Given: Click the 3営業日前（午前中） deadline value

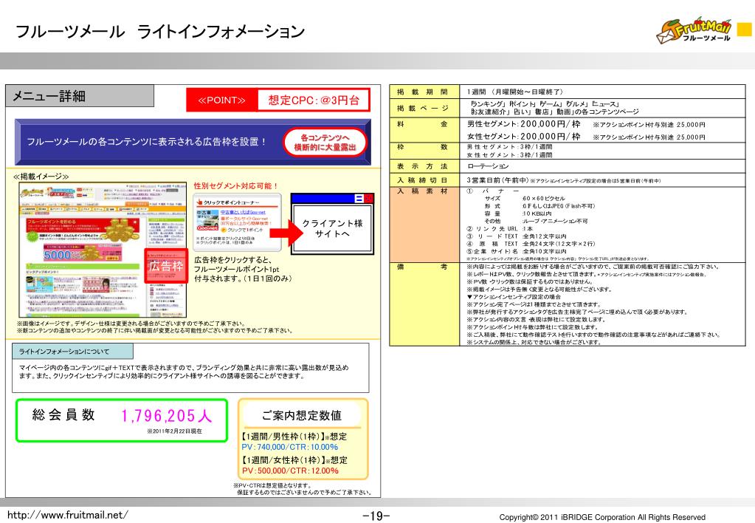Looking at the screenshot, I should [x=497, y=180].
